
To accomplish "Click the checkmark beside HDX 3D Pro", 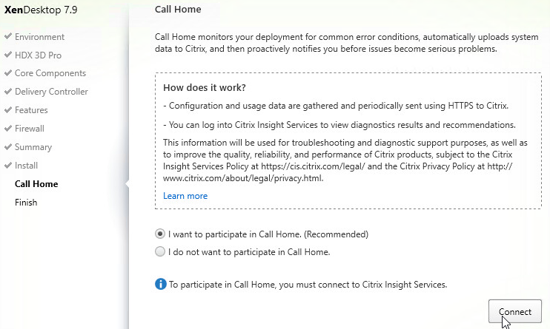I will [8, 55].
